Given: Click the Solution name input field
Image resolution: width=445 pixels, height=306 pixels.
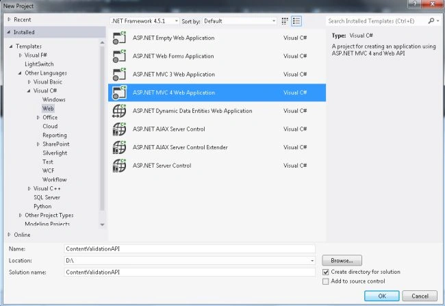Looking at the screenshot, I should 190,272.
